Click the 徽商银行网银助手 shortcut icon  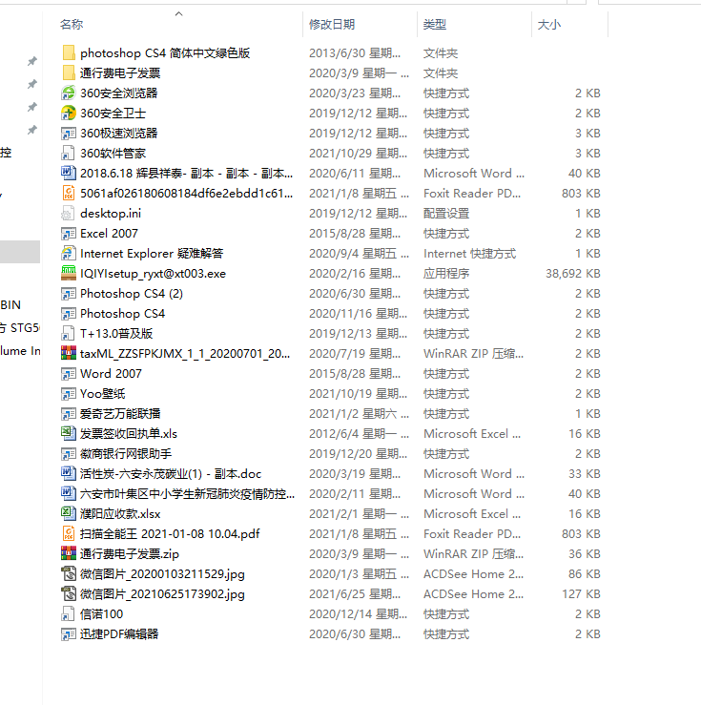coord(69,454)
